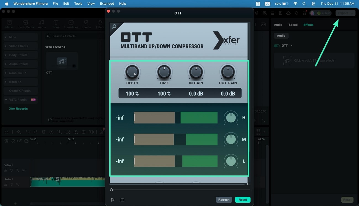Select the OTT preset thumbnail under Xfer Records

click(x=61, y=61)
